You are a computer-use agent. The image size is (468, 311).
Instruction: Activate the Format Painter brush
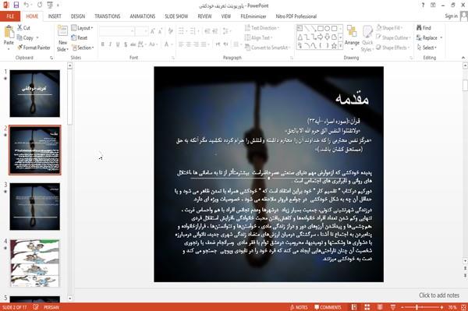tap(34, 48)
